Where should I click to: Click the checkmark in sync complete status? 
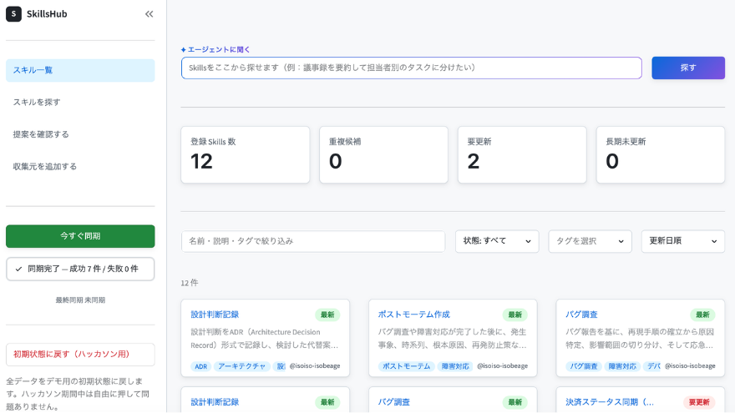[18, 269]
